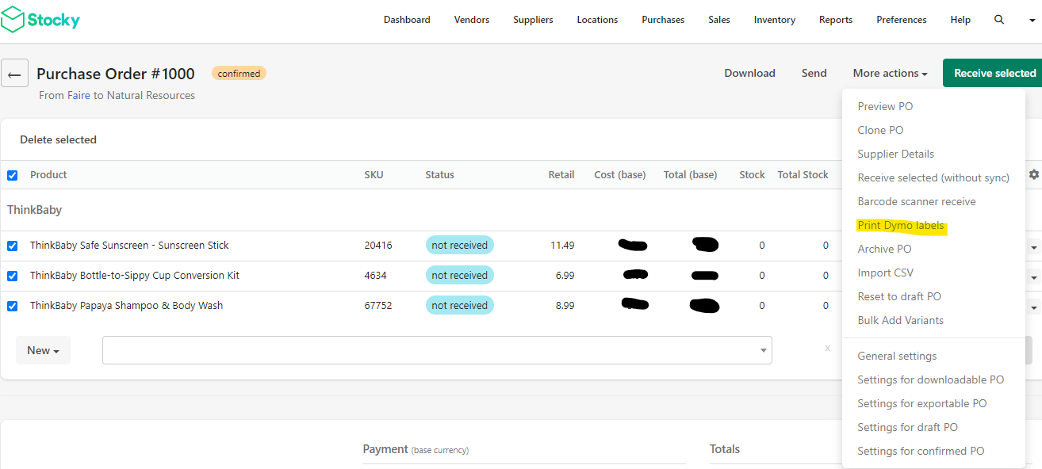Toggle the select-all products checkbox
The width and height of the screenshot is (1042, 469).
click(x=12, y=175)
